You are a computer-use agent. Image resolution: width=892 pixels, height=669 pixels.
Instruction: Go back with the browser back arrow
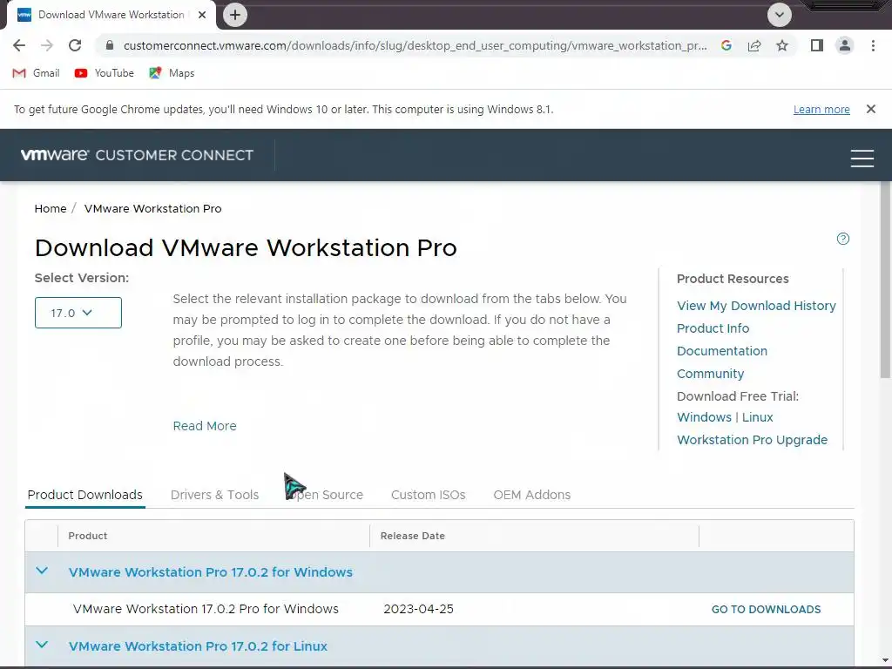tap(19, 45)
